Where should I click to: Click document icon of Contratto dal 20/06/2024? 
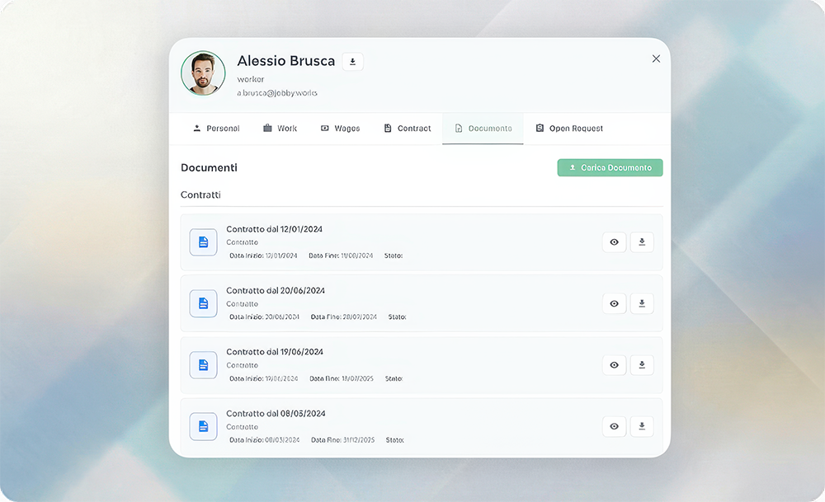[203, 303]
